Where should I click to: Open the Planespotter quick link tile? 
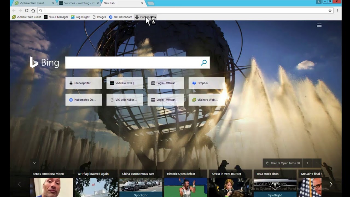click(83, 83)
